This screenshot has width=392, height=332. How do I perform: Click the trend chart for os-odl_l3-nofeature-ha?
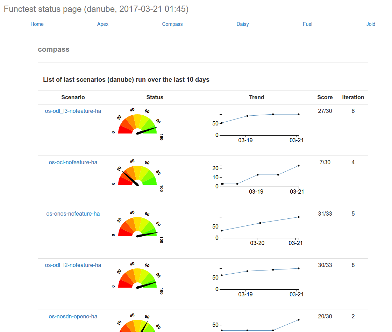coord(259,127)
